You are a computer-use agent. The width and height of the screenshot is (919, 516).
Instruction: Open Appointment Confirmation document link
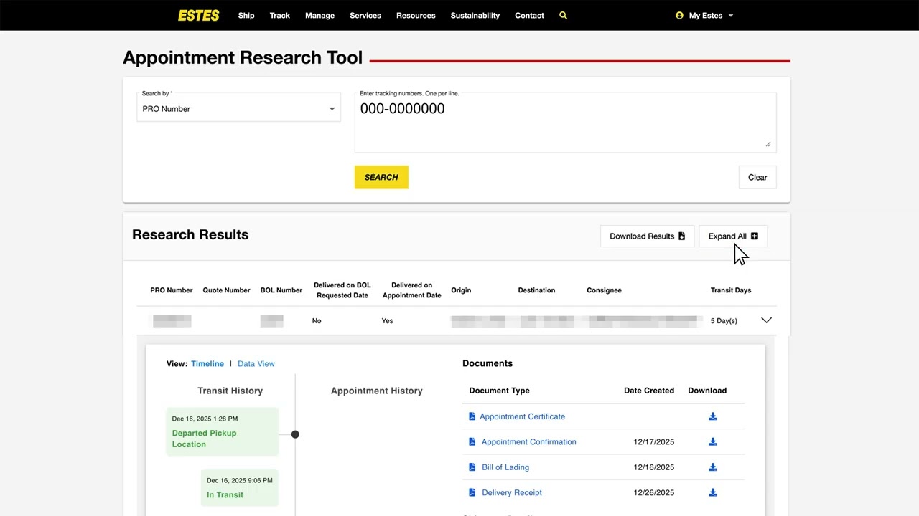(528, 441)
